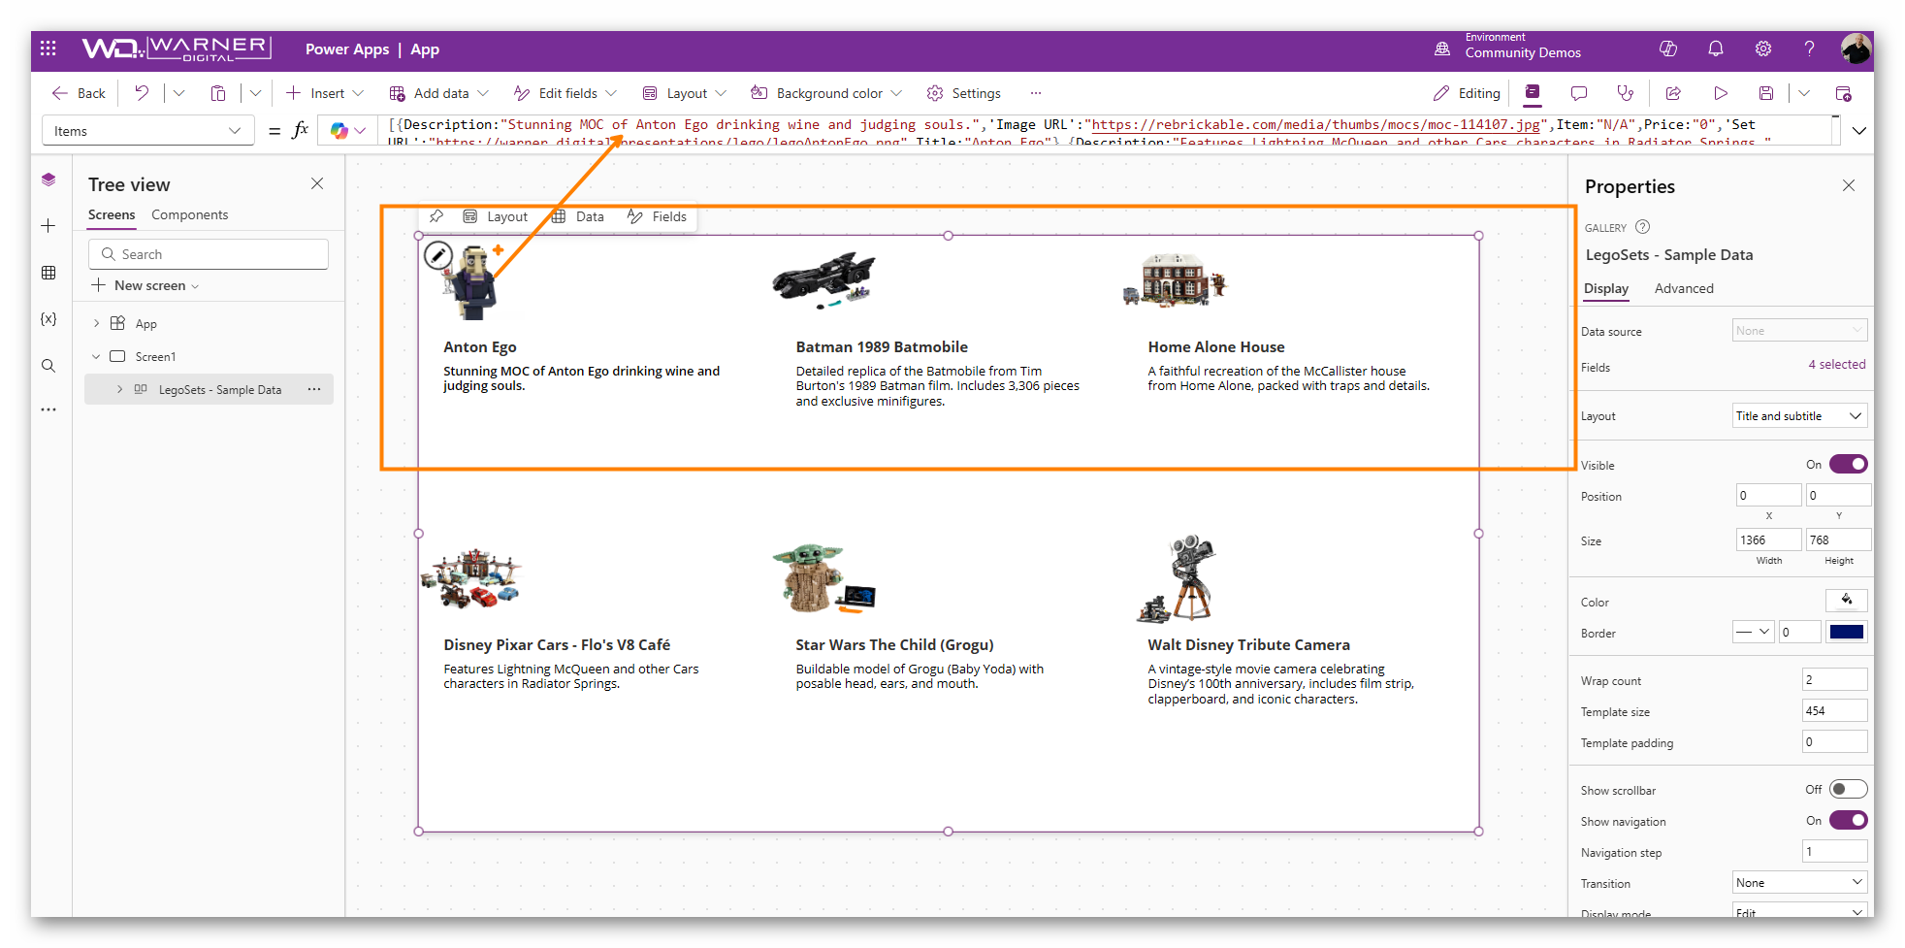The width and height of the screenshot is (1905, 948).
Task: Open the undo history dropdown arrow
Action: (178, 93)
